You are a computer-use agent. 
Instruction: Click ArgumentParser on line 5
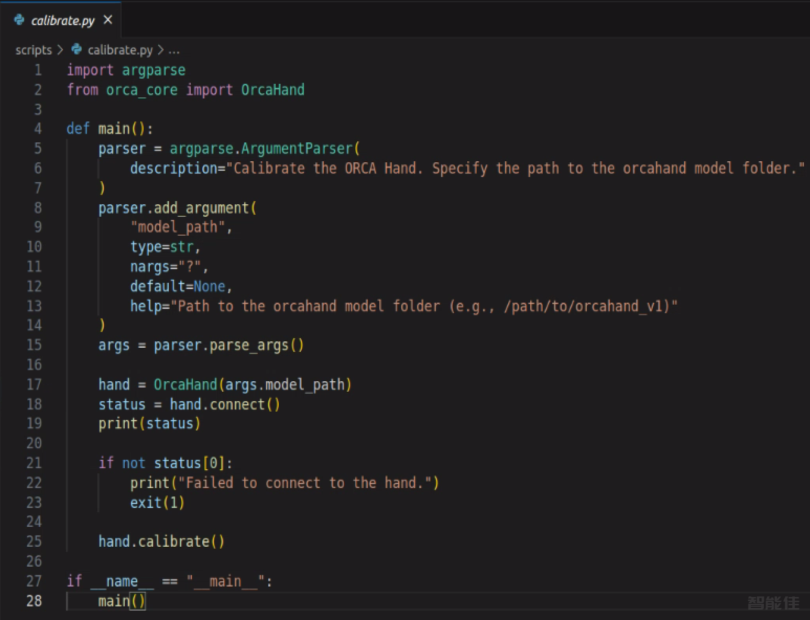[297, 149]
